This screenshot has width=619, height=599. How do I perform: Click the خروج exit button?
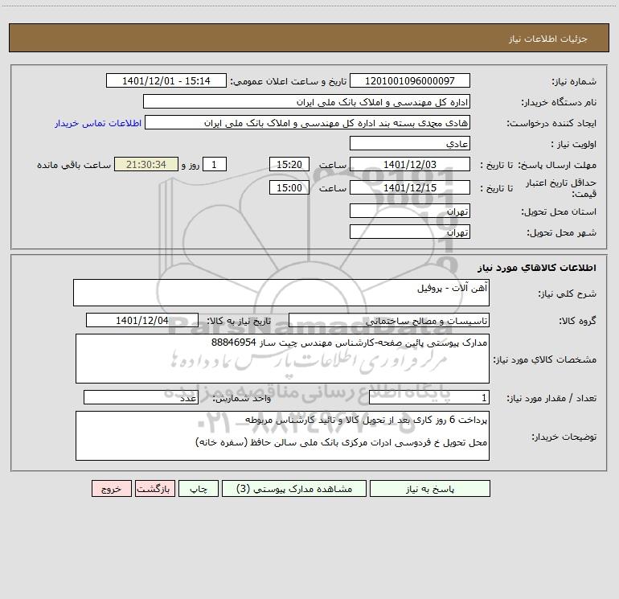pos(111,488)
